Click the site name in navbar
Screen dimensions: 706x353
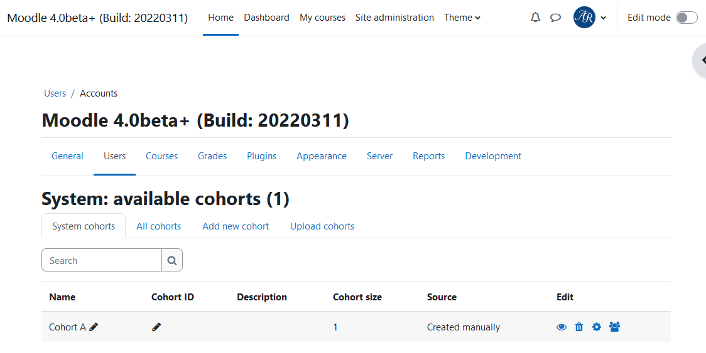(x=98, y=18)
